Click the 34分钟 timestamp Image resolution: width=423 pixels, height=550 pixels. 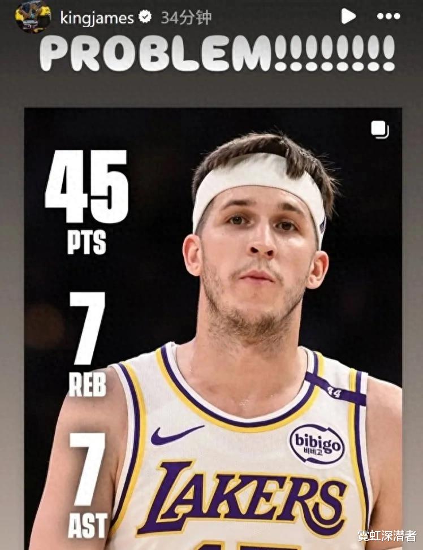[186, 18]
